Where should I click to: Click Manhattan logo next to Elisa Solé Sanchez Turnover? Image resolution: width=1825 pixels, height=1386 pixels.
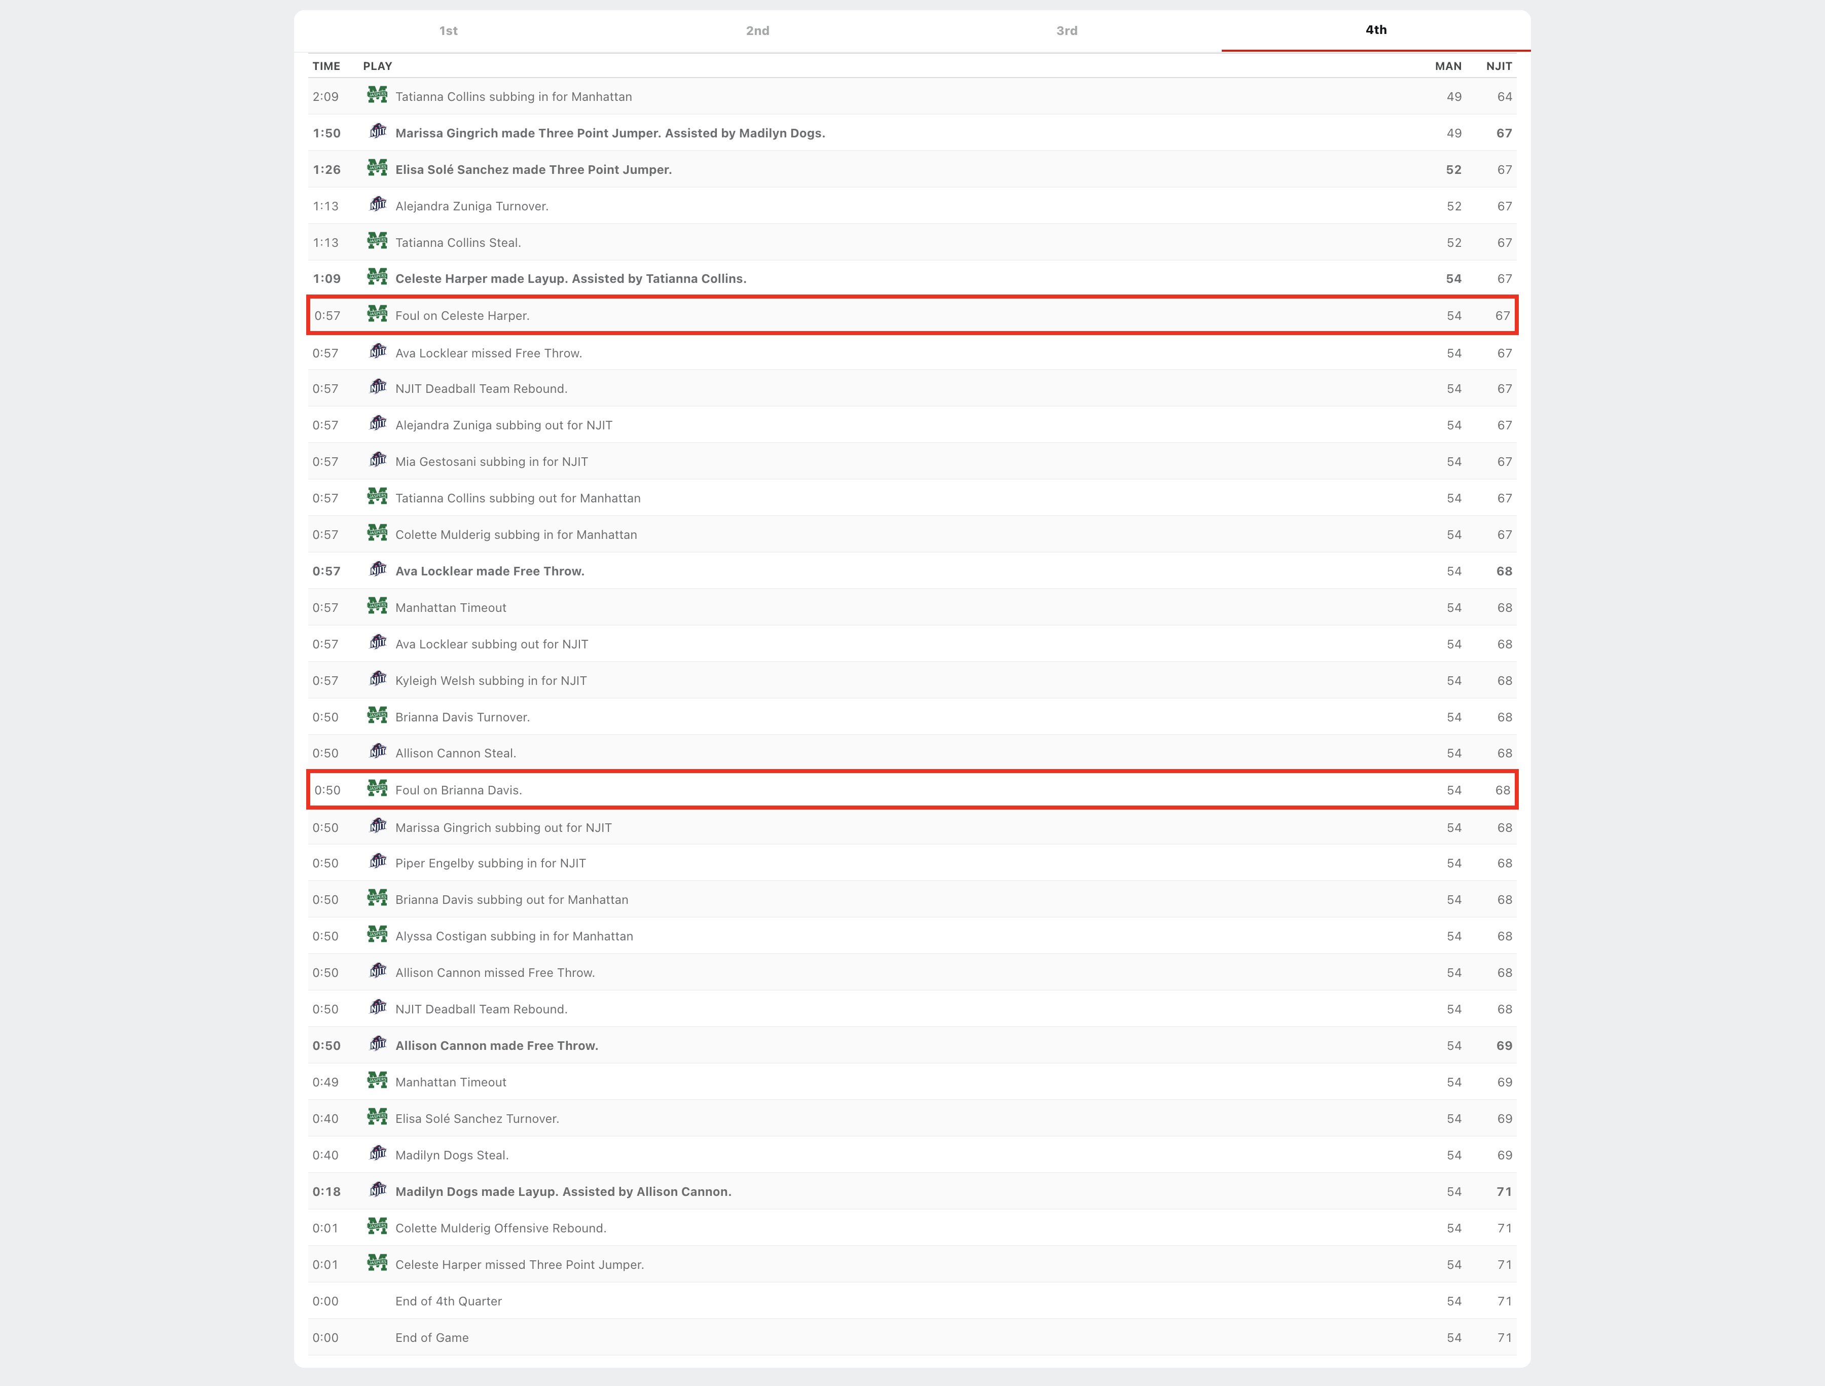point(377,1117)
